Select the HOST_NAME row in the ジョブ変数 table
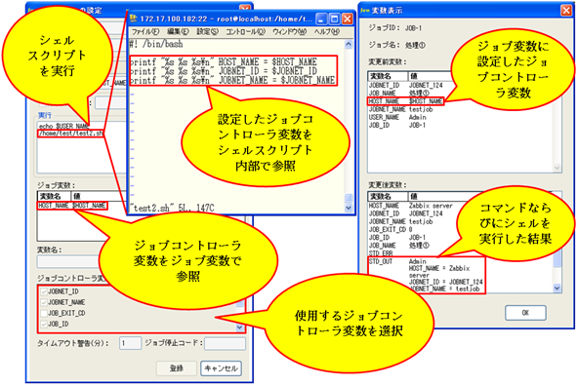The height and width of the screenshot is (385, 577). [72, 206]
